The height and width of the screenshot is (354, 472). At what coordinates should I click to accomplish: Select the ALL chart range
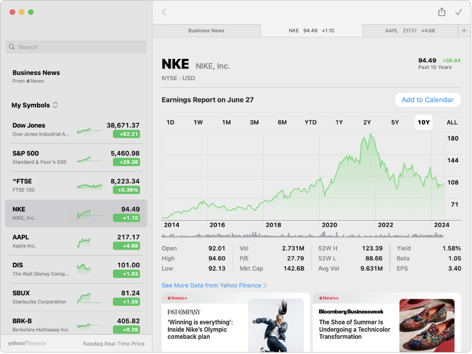point(452,122)
